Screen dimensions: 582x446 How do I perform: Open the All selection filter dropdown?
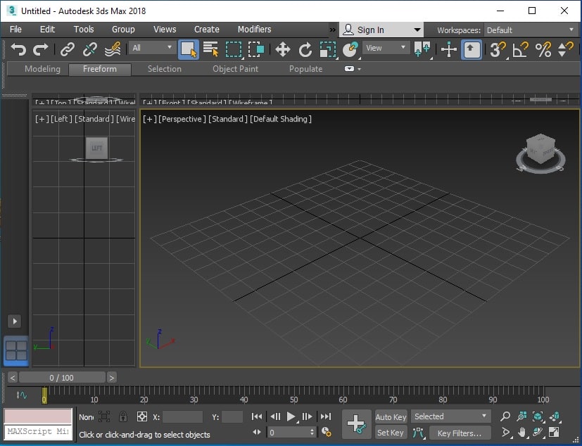click(x=152, y=48)
